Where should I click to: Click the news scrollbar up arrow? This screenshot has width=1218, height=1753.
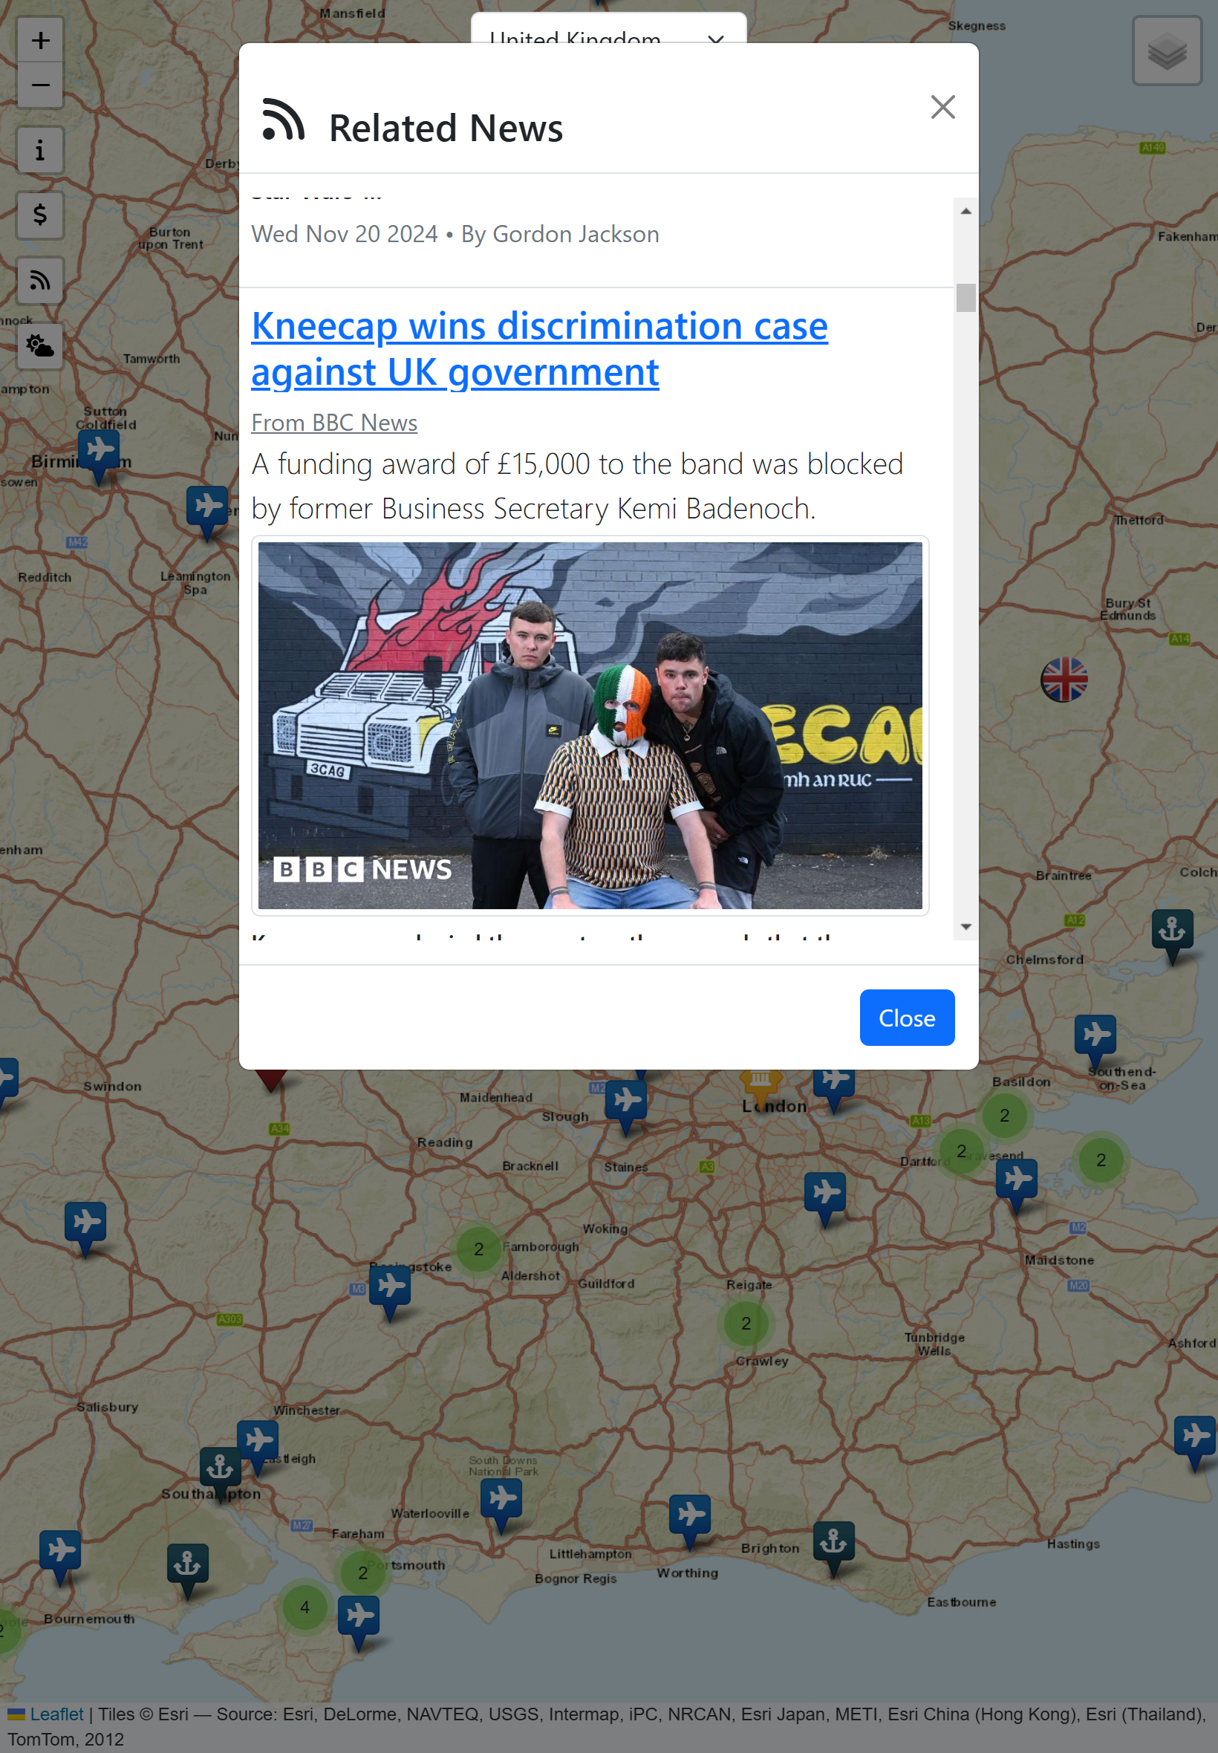pos(965,212)
